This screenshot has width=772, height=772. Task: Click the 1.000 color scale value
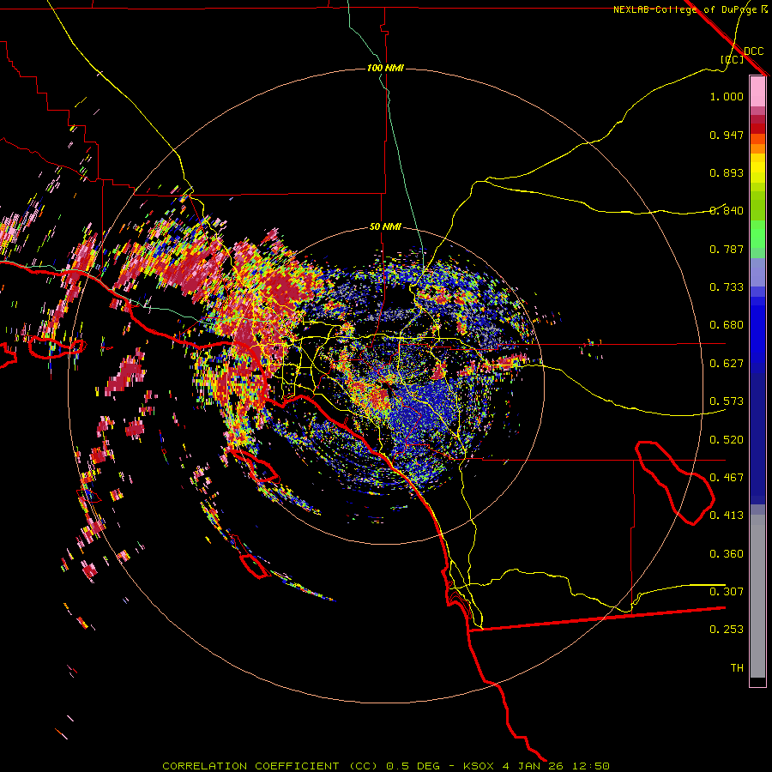(727, 96)
